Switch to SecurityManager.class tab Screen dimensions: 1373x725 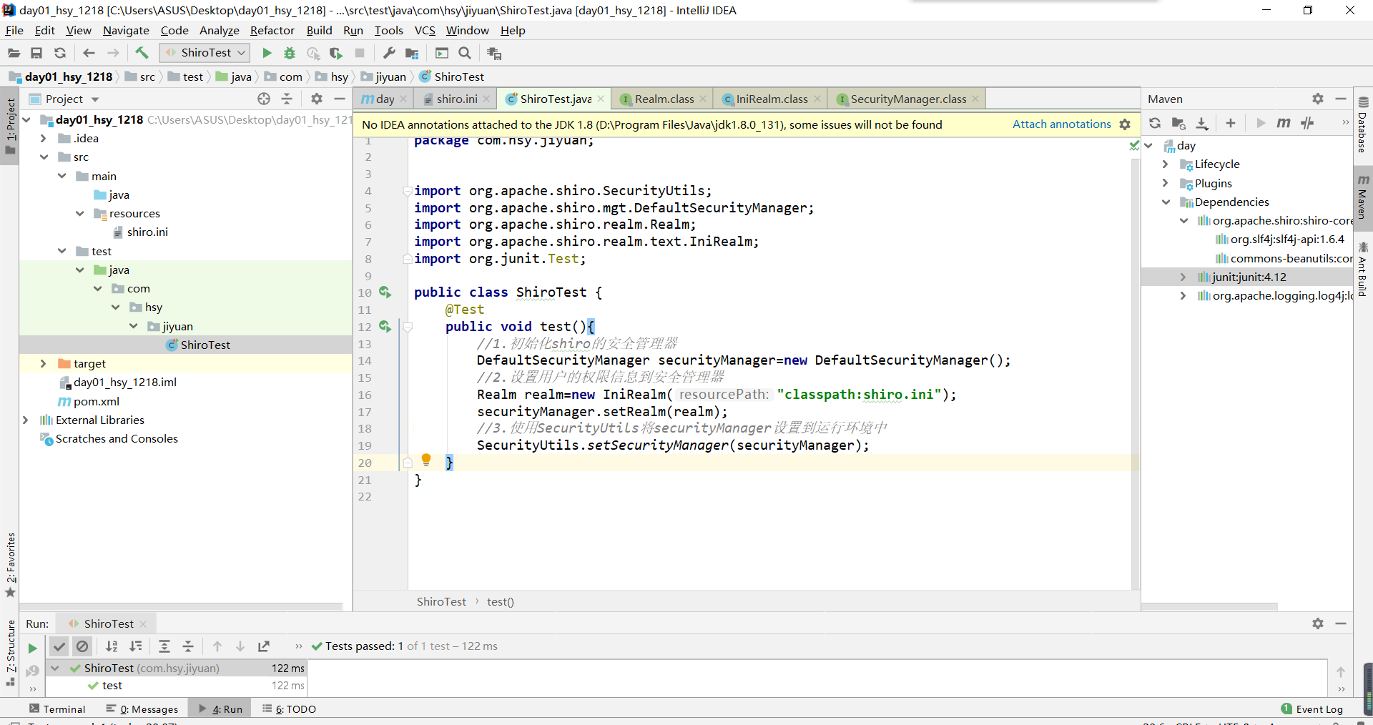pyautogui.click(x=908, y=99)
